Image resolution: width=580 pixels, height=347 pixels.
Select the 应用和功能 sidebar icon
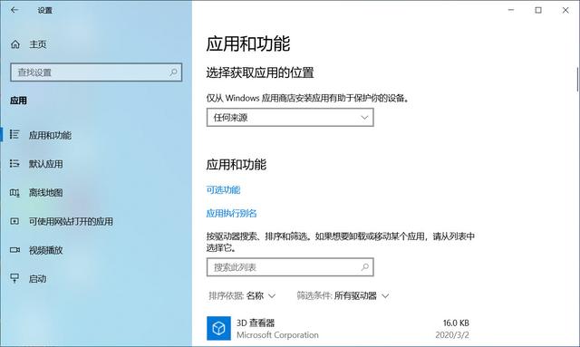[14, 135]
